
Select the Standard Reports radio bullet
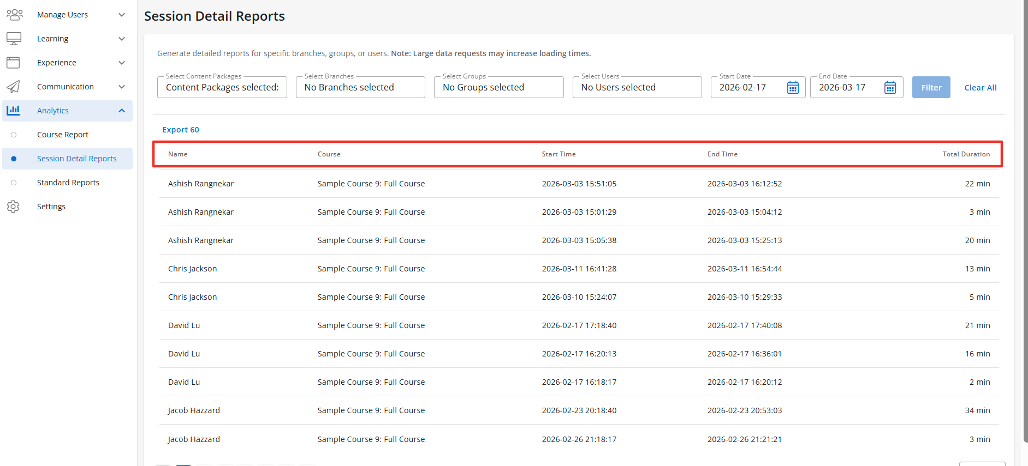[x=14, y=183]
